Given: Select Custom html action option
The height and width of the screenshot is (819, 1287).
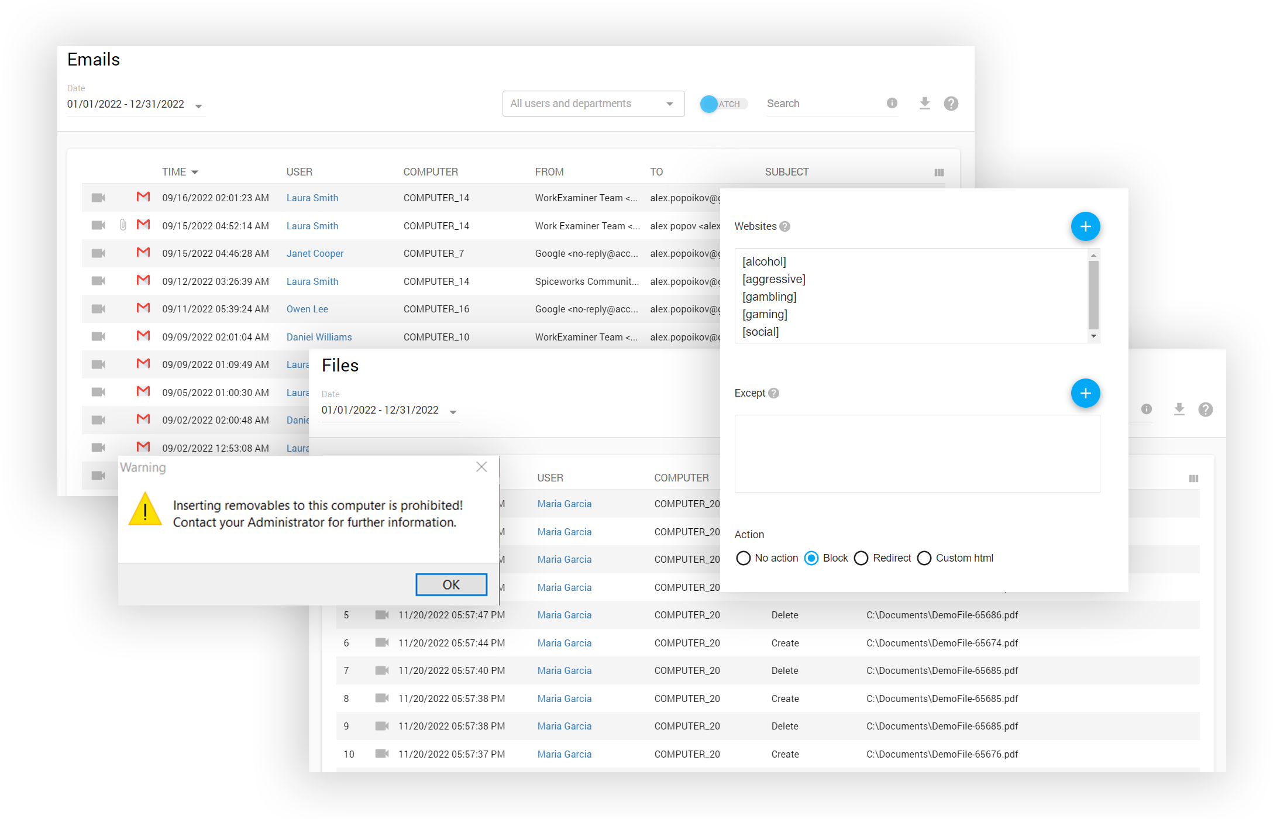Looking at the screenshot, I should coord(924,558).
